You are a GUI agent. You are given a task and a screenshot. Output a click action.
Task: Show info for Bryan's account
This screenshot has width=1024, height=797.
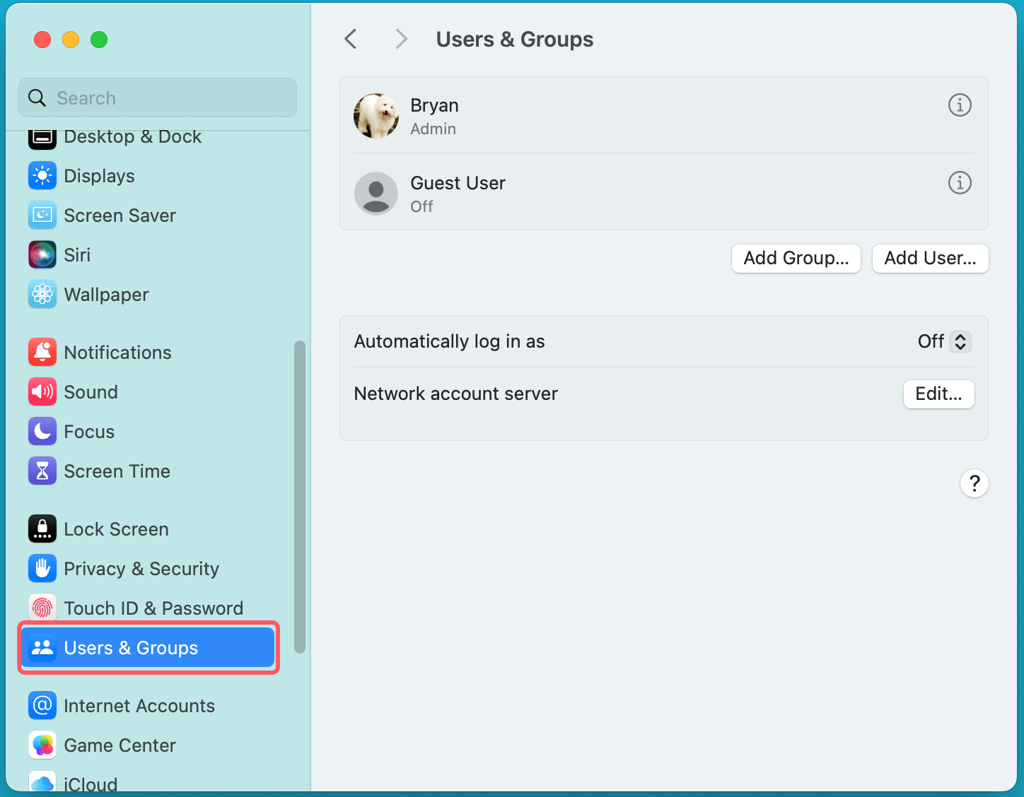[959, 105]
